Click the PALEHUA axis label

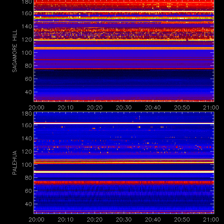coord(15,163)
